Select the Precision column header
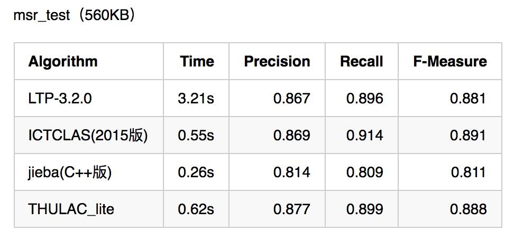The image size is (514, 240). (277, 61)
